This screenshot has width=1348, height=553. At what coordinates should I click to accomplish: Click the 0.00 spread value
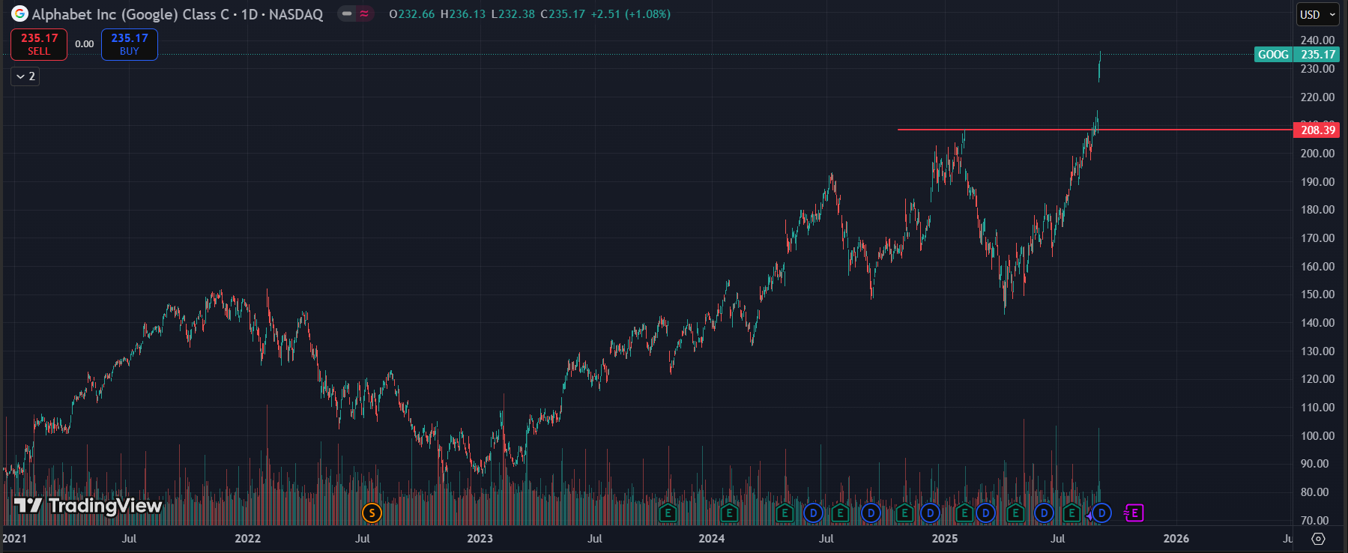[85, 44]
